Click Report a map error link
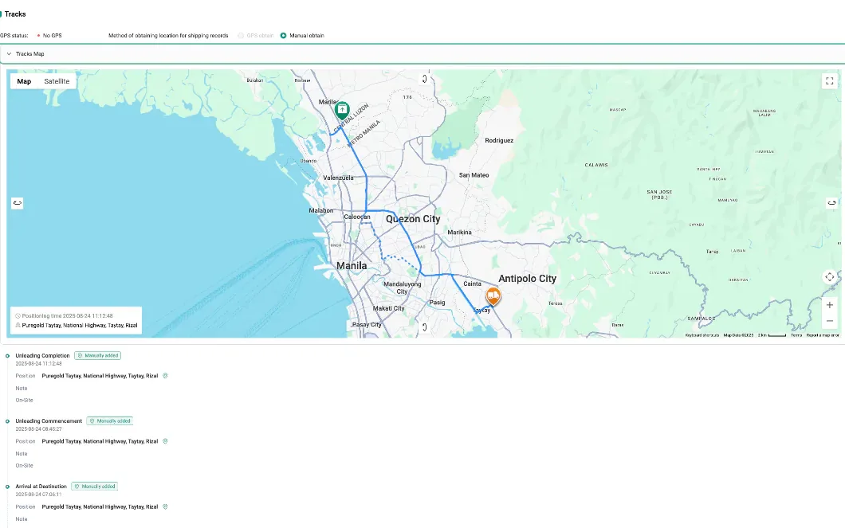Screen dimensions: 845x528 coord(823,335)
